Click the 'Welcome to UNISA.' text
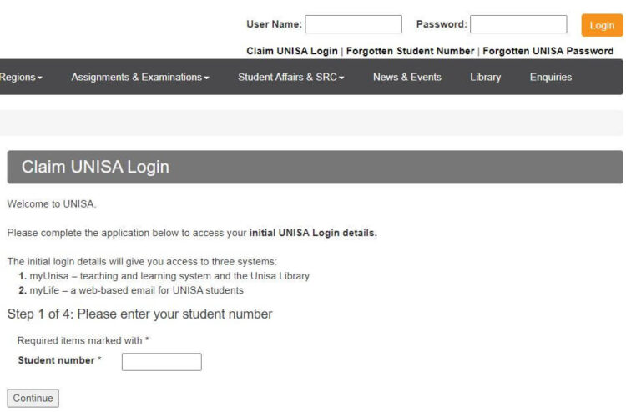 pos(52,203)
